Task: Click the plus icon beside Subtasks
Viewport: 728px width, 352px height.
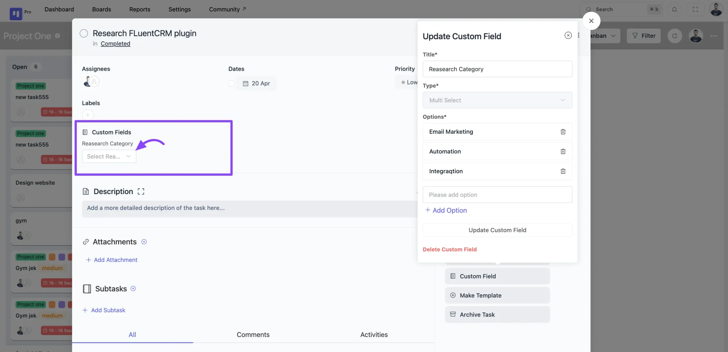Action: coord(133,289)
